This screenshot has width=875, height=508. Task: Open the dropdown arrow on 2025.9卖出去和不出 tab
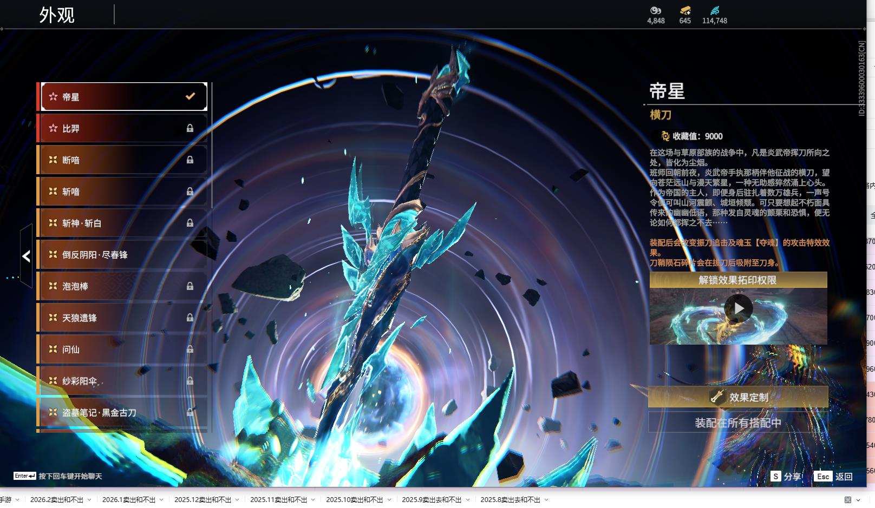pos(468,500)
